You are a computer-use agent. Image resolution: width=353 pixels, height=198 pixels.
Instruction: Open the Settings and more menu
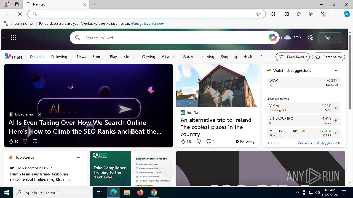(x=335, y=14)
